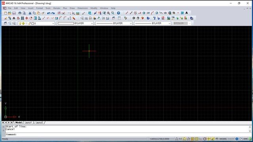Toggle layer on/off lightbulb icon
253x142 pixels.
point(20,24)
